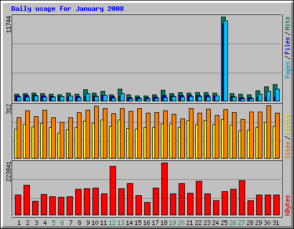The image size is (294, 229).
Task: Click the 11744 axis value
Action: [9, 25]
